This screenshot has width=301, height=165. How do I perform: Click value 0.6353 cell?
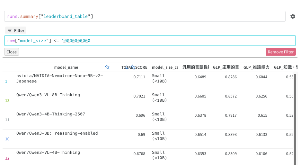tap(200, 153)
